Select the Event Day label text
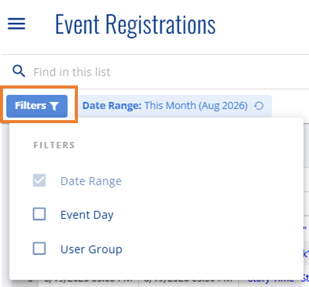This screenshot has width=309, height=287. [87, 215]
